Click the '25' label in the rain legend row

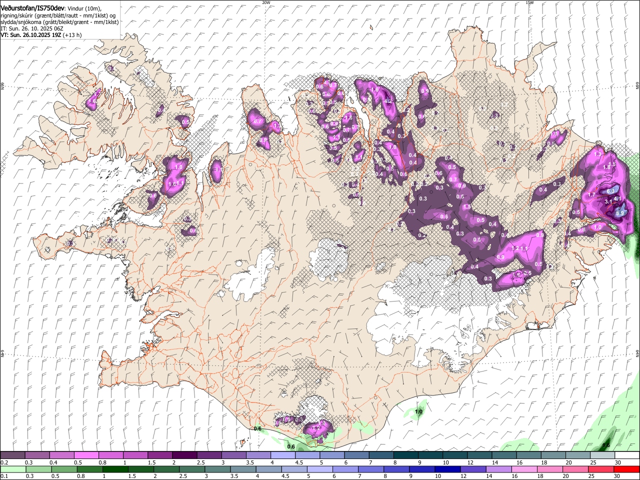pos(591,477)
